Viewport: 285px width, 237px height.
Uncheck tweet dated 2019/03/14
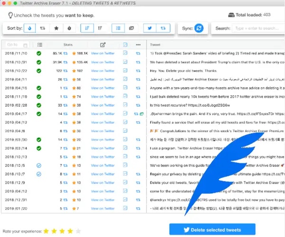tap(125, 148)
